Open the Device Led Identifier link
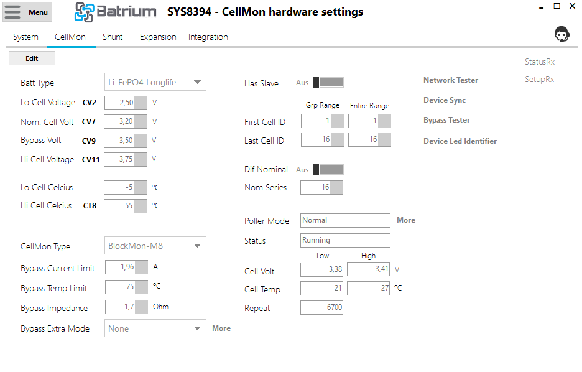Viewport: 582px width, 372px height. [460, 141]
